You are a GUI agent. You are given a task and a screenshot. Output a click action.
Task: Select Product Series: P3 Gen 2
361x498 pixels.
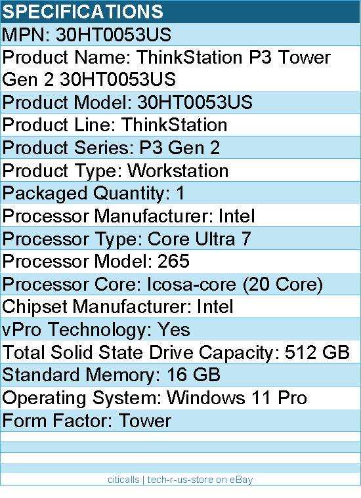[x=180, y=148]
